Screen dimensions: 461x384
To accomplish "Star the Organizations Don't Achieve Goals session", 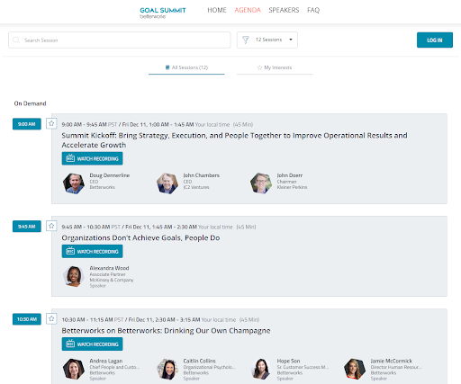I will (51, 226).
